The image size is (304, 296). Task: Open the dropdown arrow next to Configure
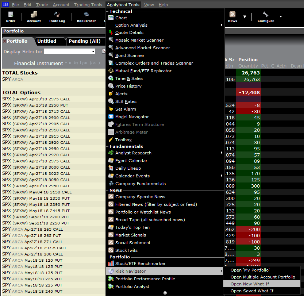(281, 17)
